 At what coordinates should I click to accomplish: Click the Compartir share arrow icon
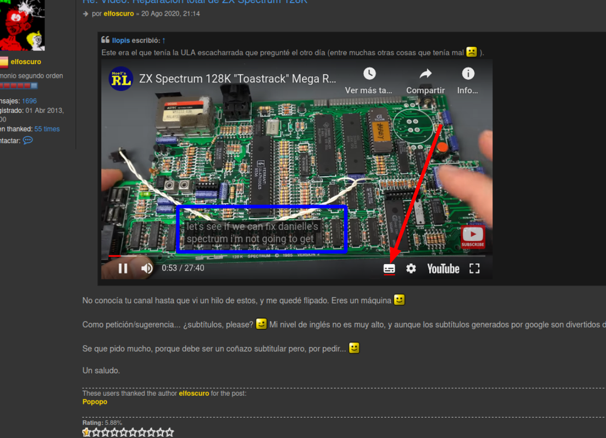(x=426, y=73)
